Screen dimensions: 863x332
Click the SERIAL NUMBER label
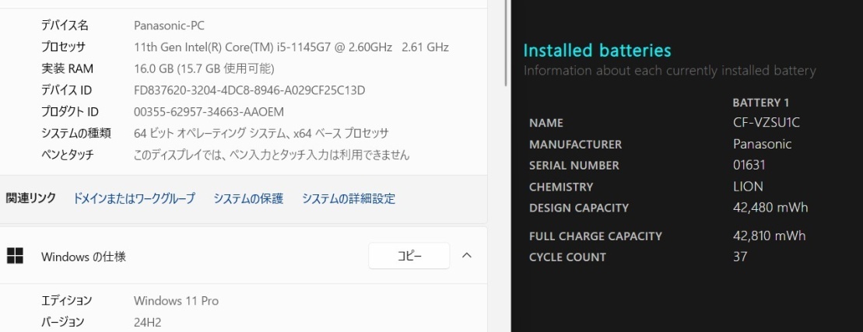574,166
